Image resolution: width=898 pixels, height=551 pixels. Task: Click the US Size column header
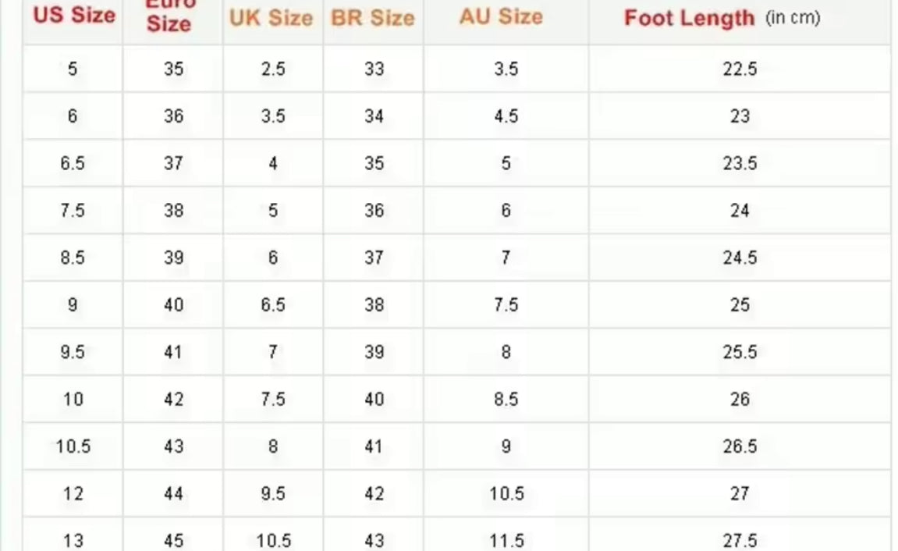click(73, 16)
